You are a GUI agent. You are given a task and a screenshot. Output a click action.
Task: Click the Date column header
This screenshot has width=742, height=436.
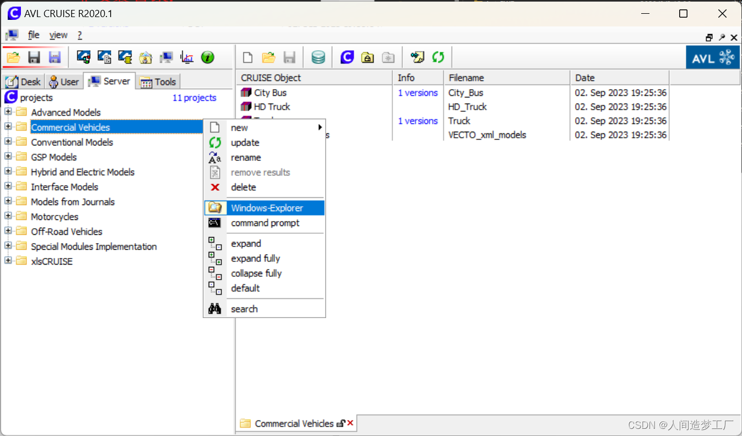coord(620,78)
